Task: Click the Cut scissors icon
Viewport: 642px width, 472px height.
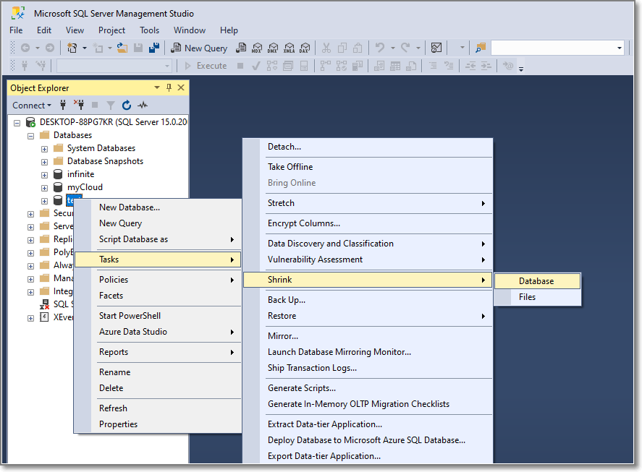Action: [x=326, y=48]
